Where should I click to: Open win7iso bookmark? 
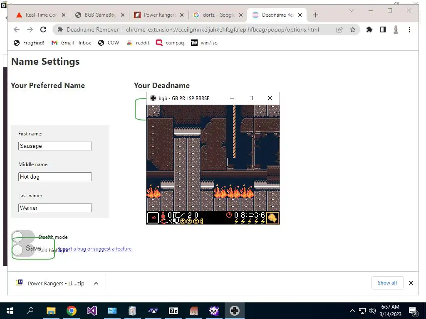(x=204, y=43)
